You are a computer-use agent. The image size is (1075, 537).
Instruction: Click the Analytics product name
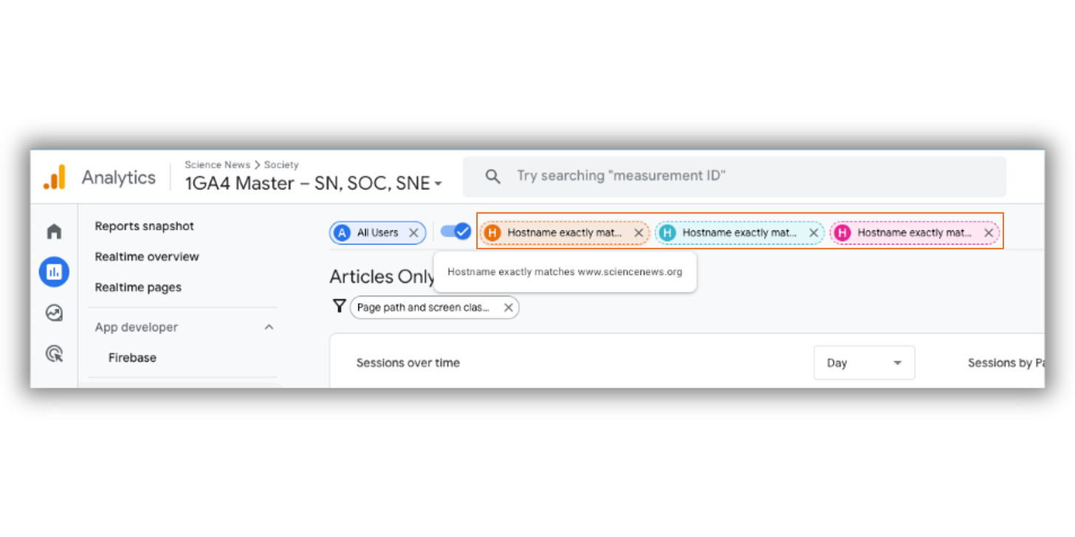tap(119, 178)
